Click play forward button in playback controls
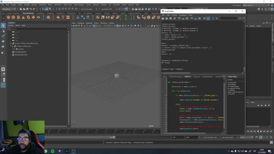 click(261, 131)
